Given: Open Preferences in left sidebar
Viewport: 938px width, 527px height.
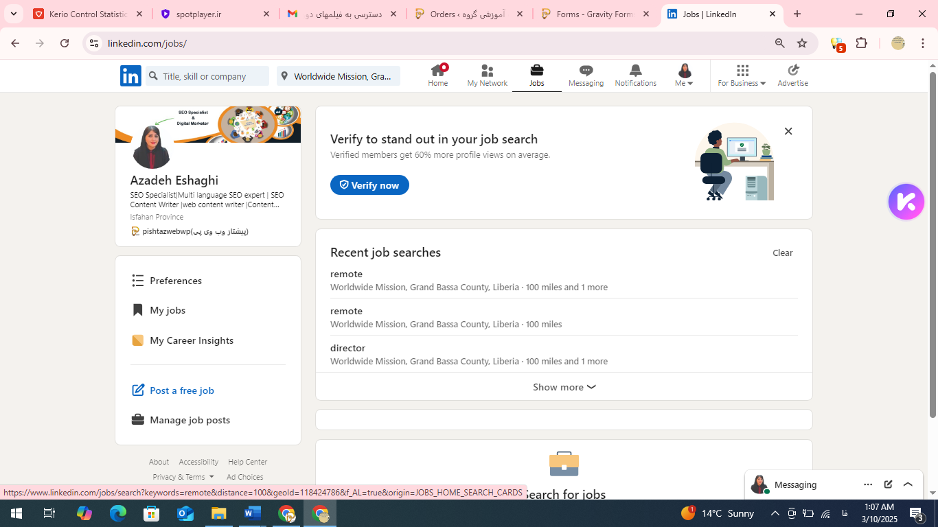Looking at the screenshot, I should point(175,281).
